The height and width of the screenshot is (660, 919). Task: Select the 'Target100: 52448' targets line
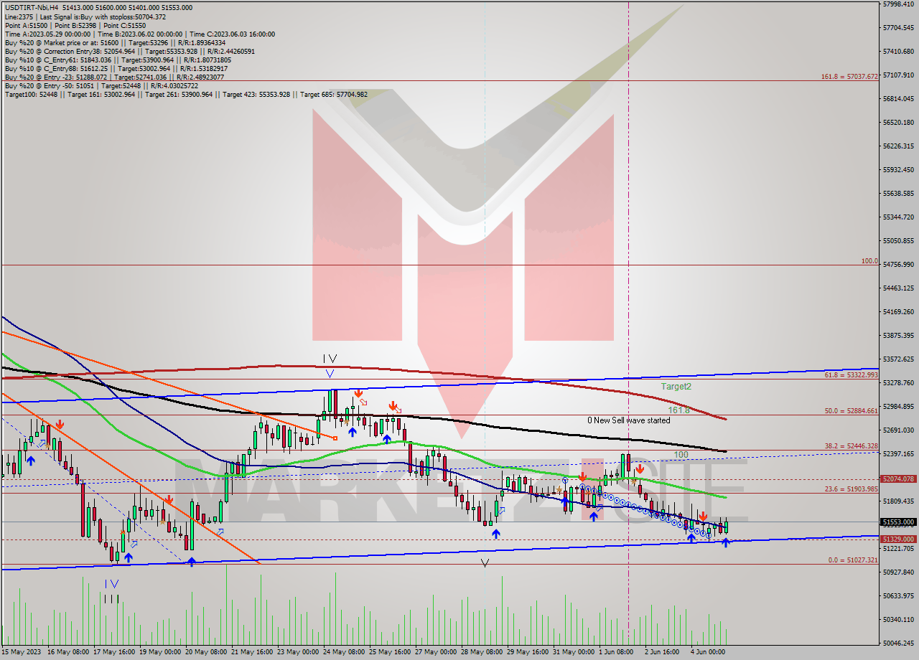[x=186, y=94]
